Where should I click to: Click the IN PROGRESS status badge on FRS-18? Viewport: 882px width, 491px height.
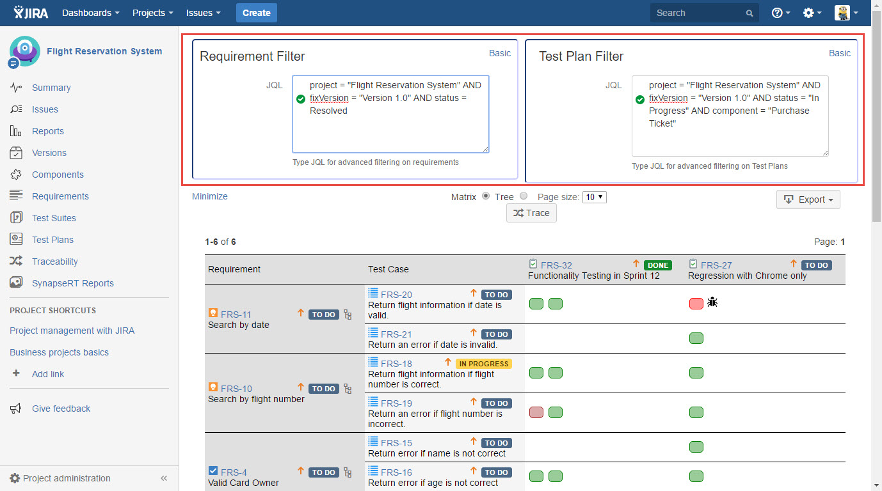(x=483, y=364)
